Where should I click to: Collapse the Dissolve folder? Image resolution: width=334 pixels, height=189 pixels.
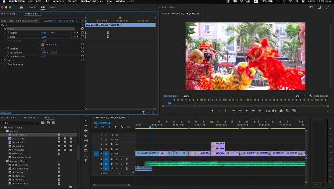pyautogui.click(x=4, y=131)
